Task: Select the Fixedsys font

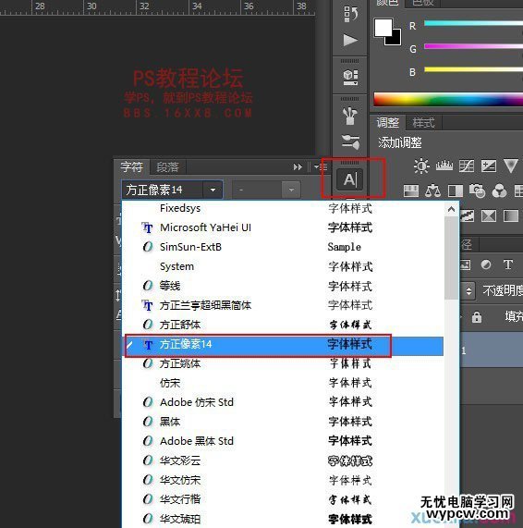Action: (x=283, y=208)
